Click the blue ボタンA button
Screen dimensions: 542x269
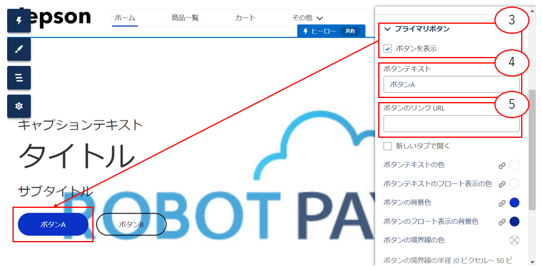53,224
